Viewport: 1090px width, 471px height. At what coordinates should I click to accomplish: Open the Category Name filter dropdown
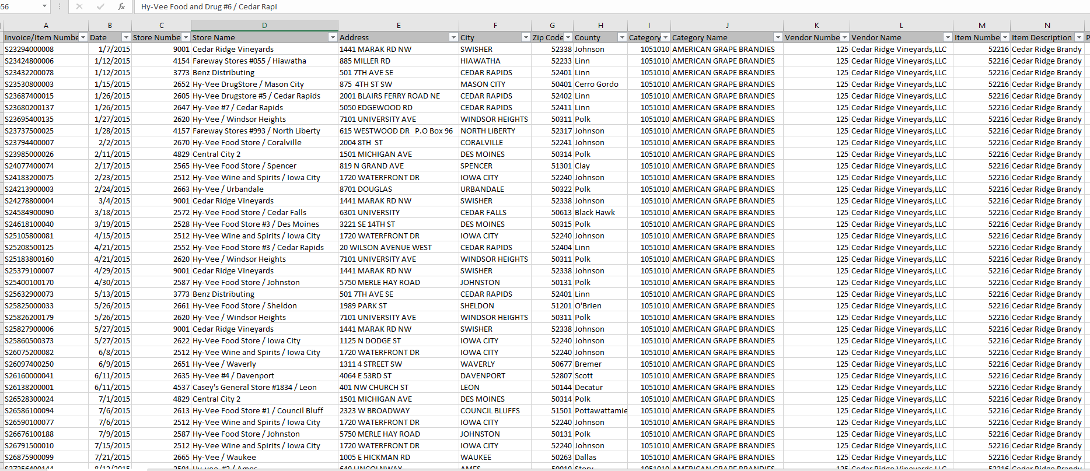coord(778,37)
